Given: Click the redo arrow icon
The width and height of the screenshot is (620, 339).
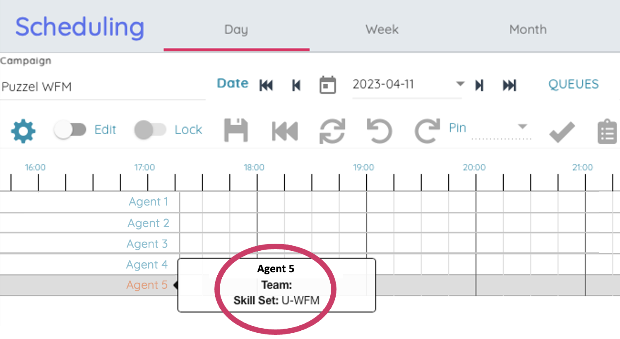Looking at the screenshot, I should [427, 131].
